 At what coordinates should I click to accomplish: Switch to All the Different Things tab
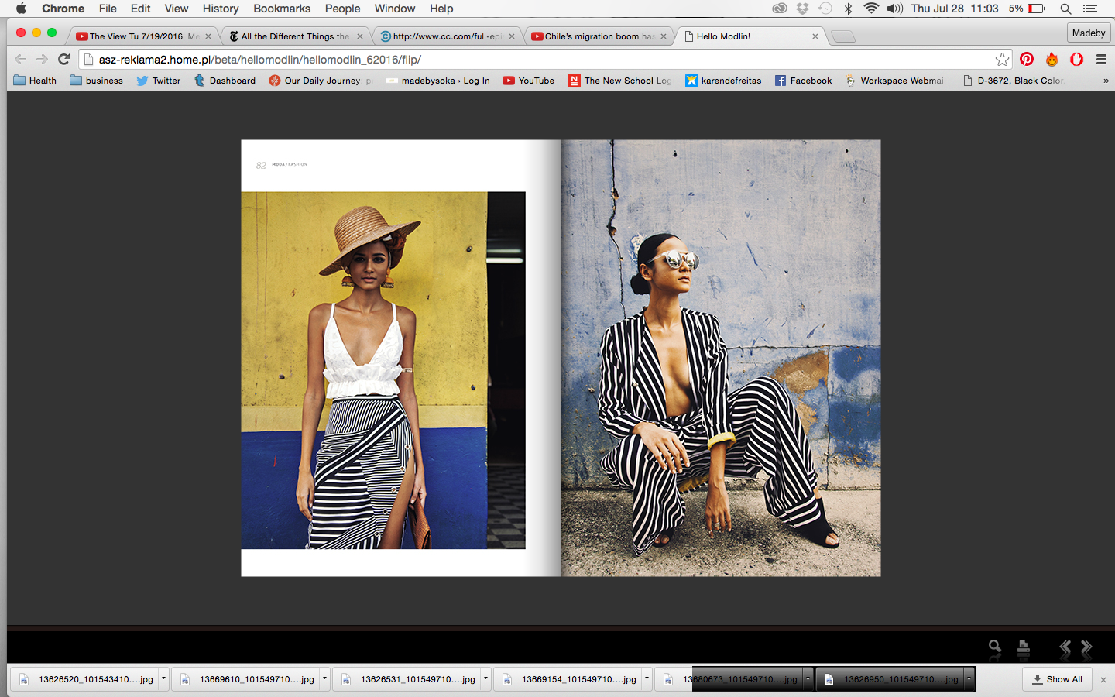coord(295,36)
